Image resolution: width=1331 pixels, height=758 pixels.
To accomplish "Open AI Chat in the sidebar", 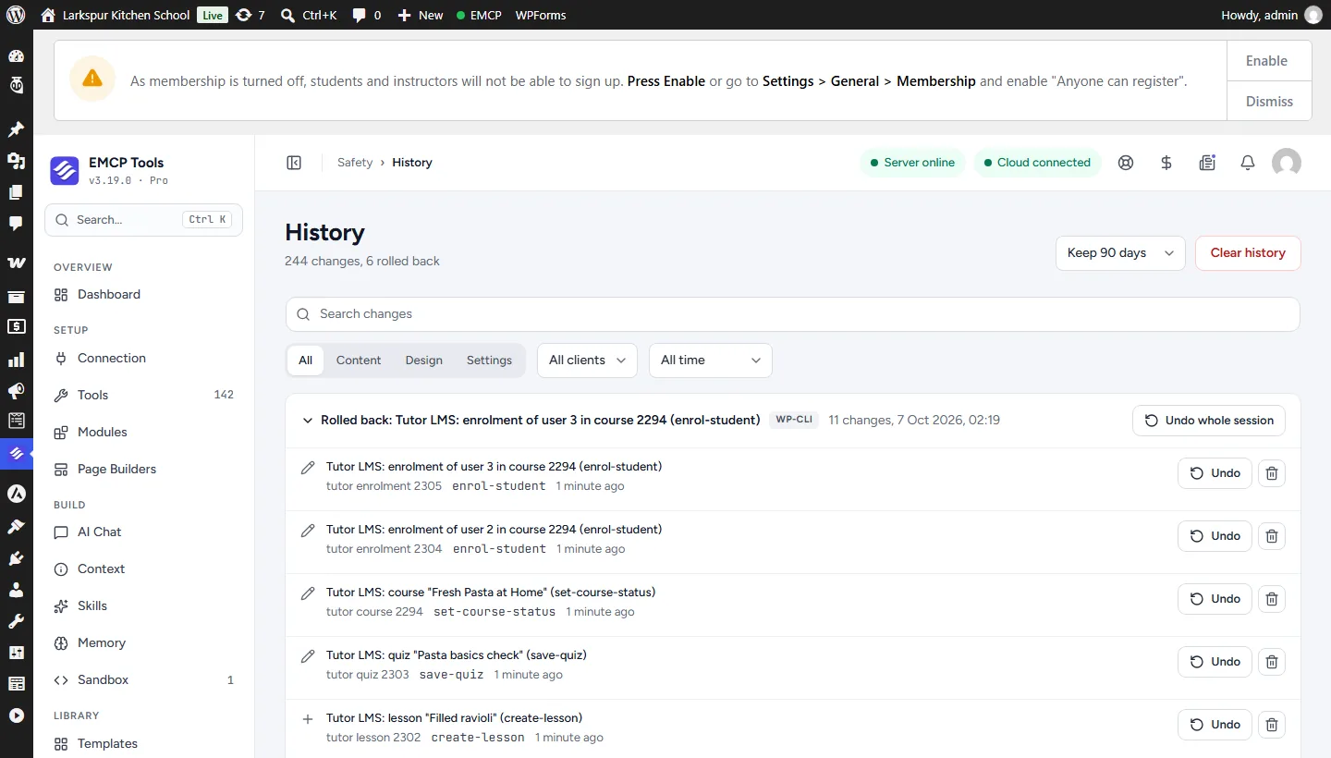I will point(143,532).
